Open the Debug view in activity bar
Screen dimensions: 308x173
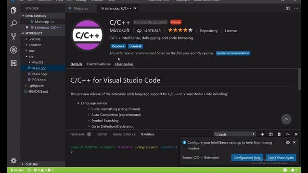(13, 50)
